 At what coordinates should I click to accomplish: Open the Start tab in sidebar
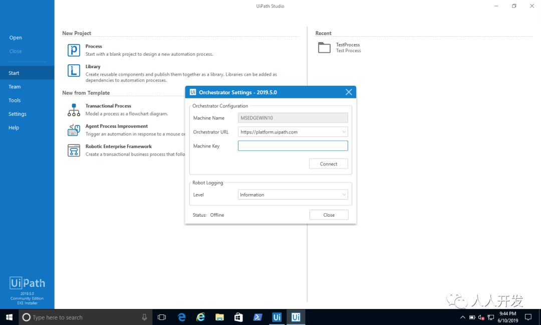(x=27, y=73)
